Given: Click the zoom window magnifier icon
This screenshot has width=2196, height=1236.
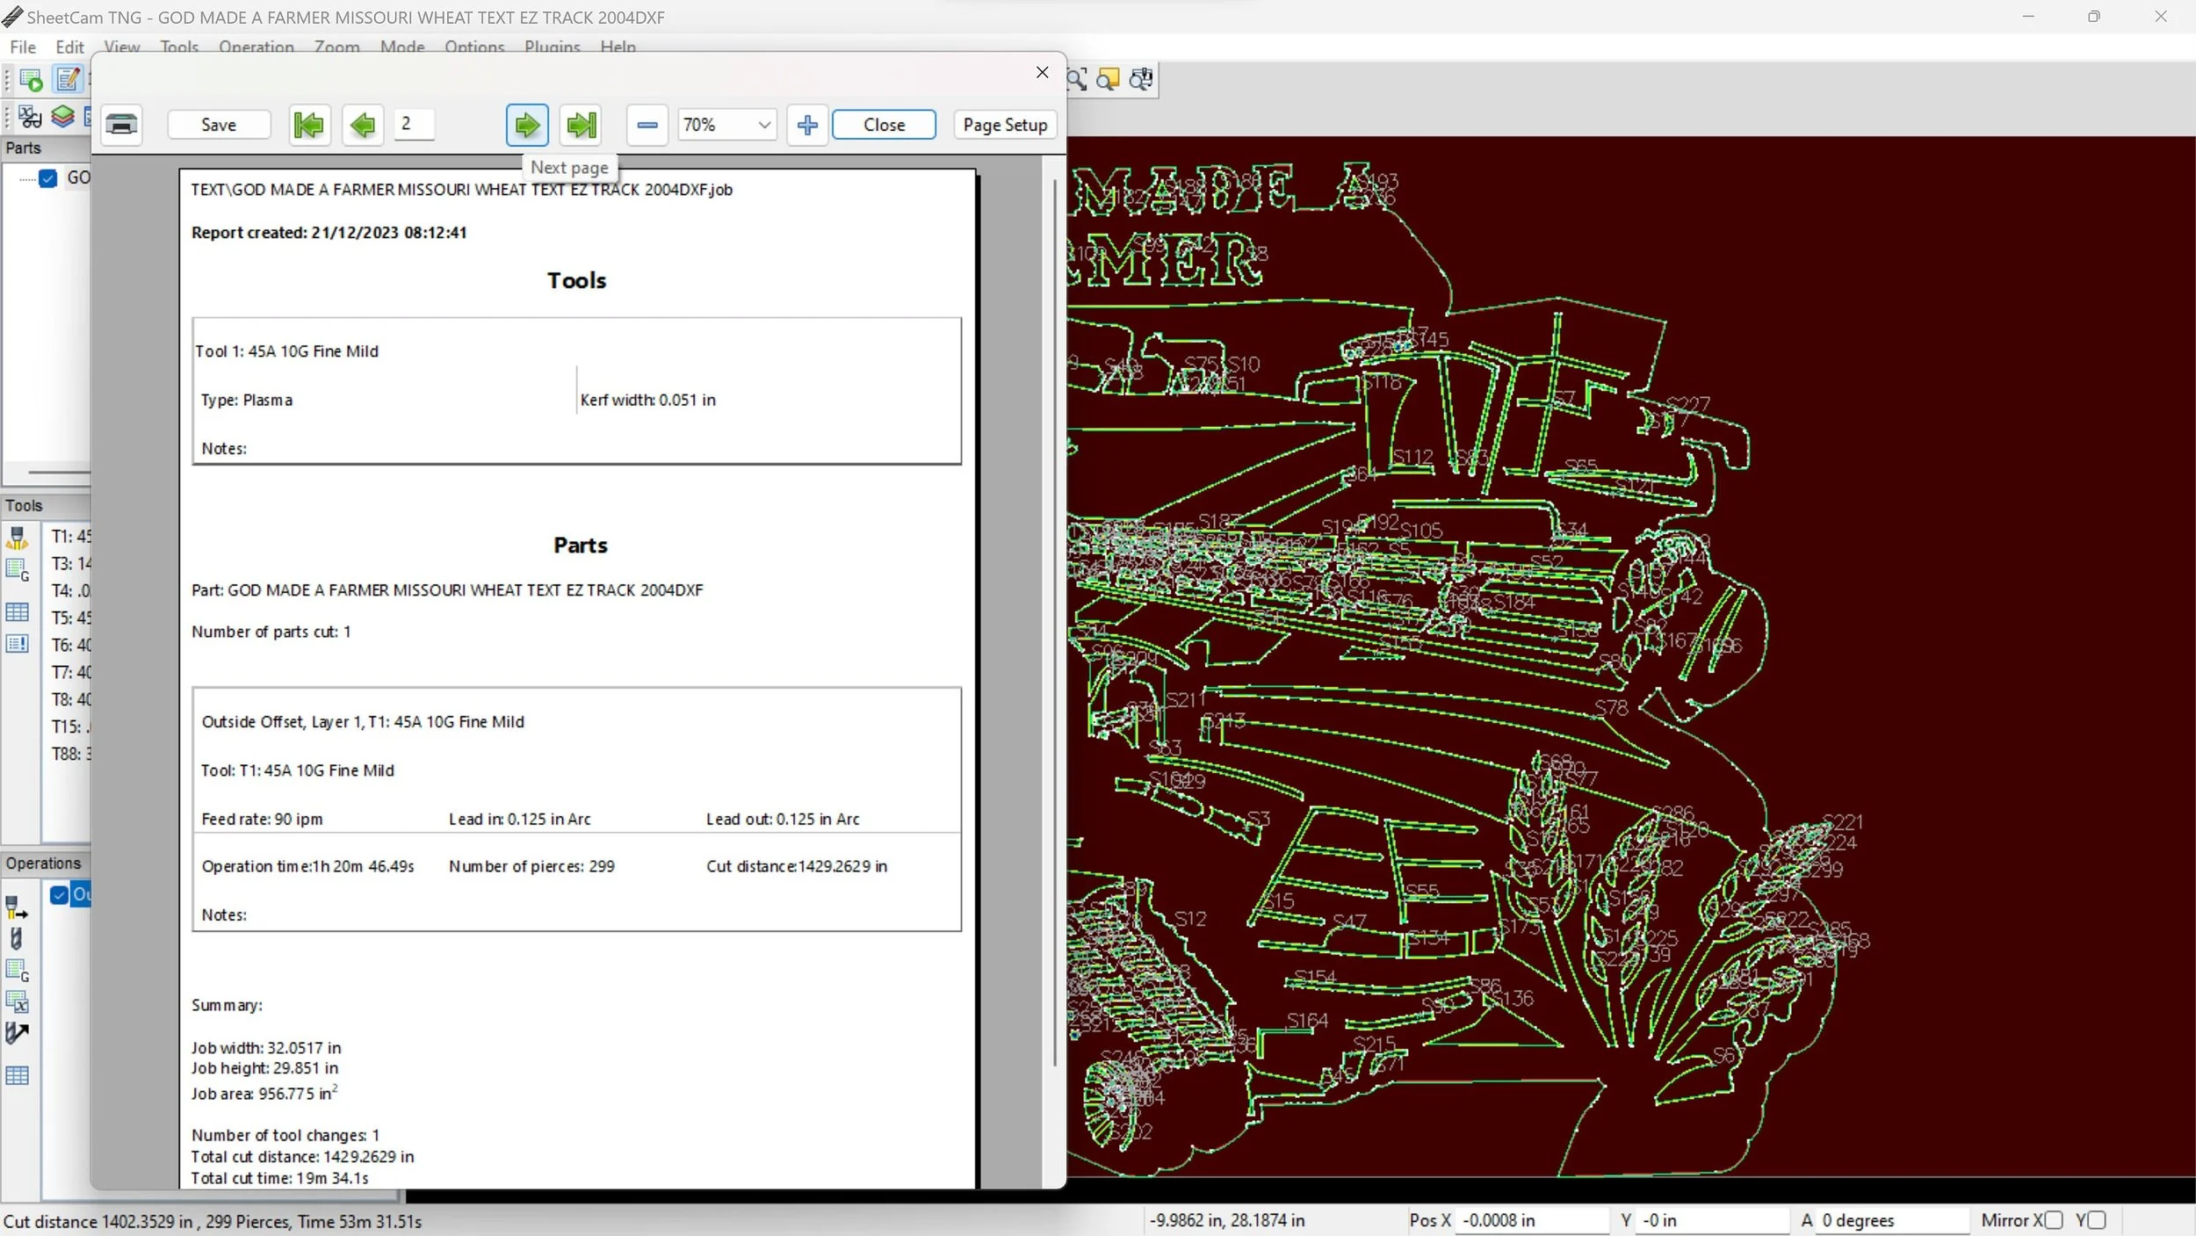Looking at the screenshot, I should tap(1077, 80).
